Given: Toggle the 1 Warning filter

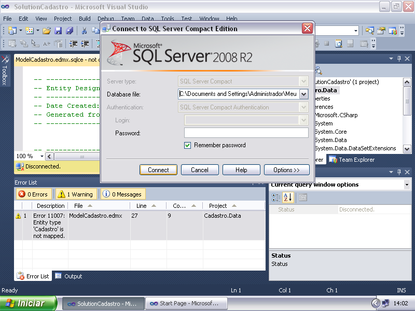Looking at the screenshot, I should point(76,194).
